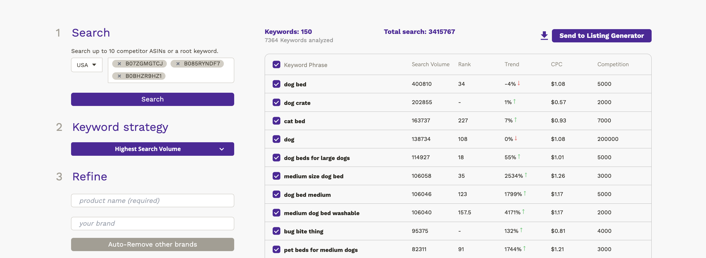
Task: Click into the your brand field
Action: 152,223
